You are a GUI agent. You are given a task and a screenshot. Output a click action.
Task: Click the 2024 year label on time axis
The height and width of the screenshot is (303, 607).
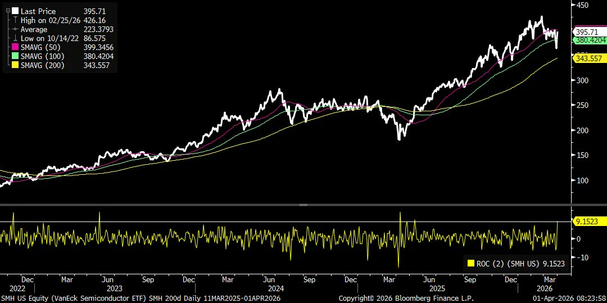pyautogui.click(x=276, y=288)
